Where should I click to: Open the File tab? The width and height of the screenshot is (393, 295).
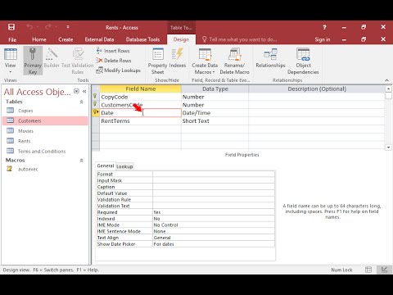tap(12, 39)
